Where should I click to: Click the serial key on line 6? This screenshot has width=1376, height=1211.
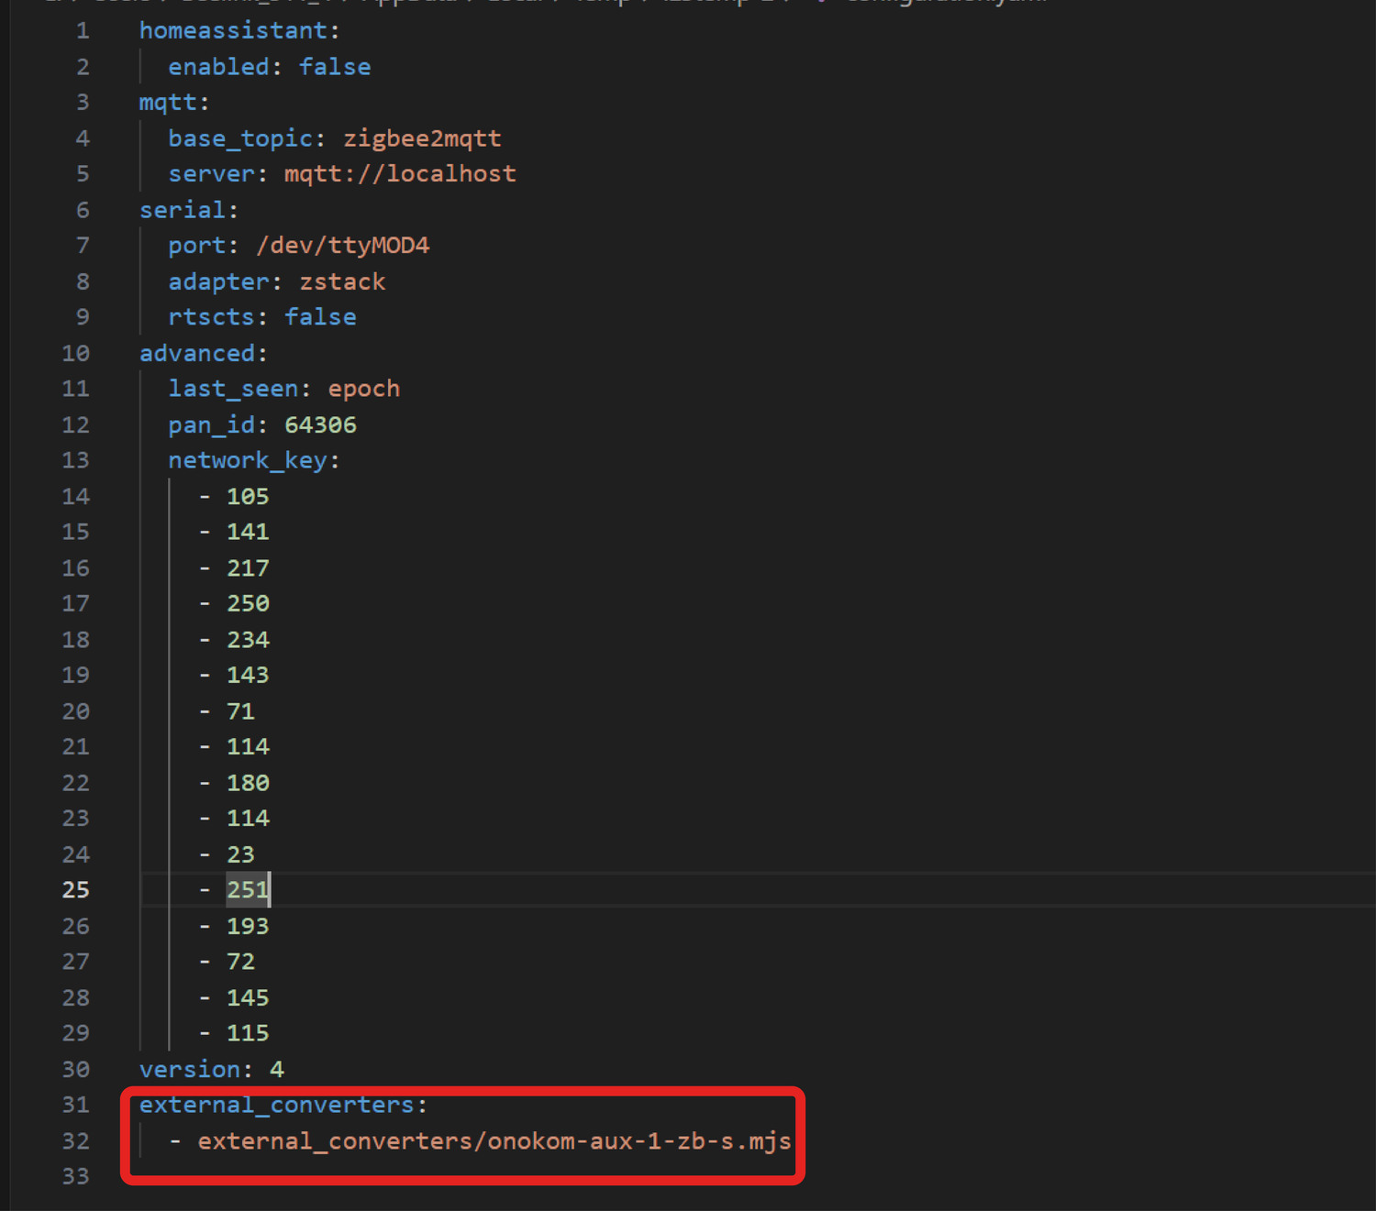click(183, 210)
